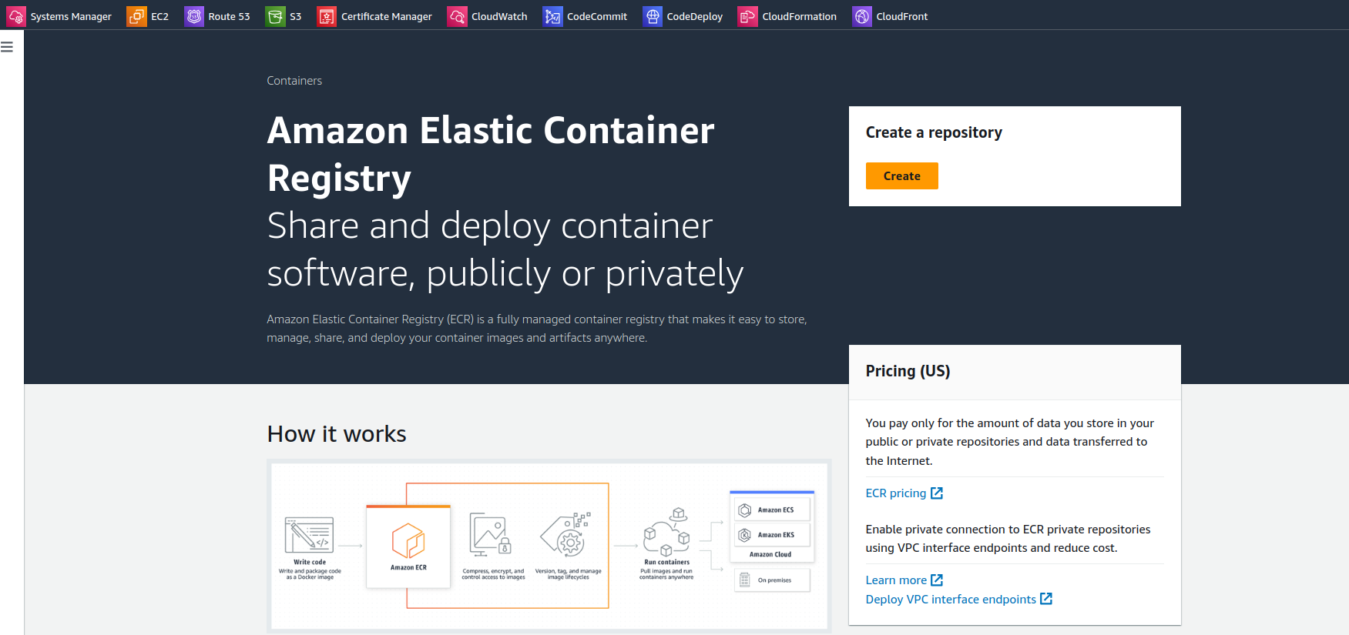
Task: Open the hamburger navigation menu
Action: [x=7, y=47]
